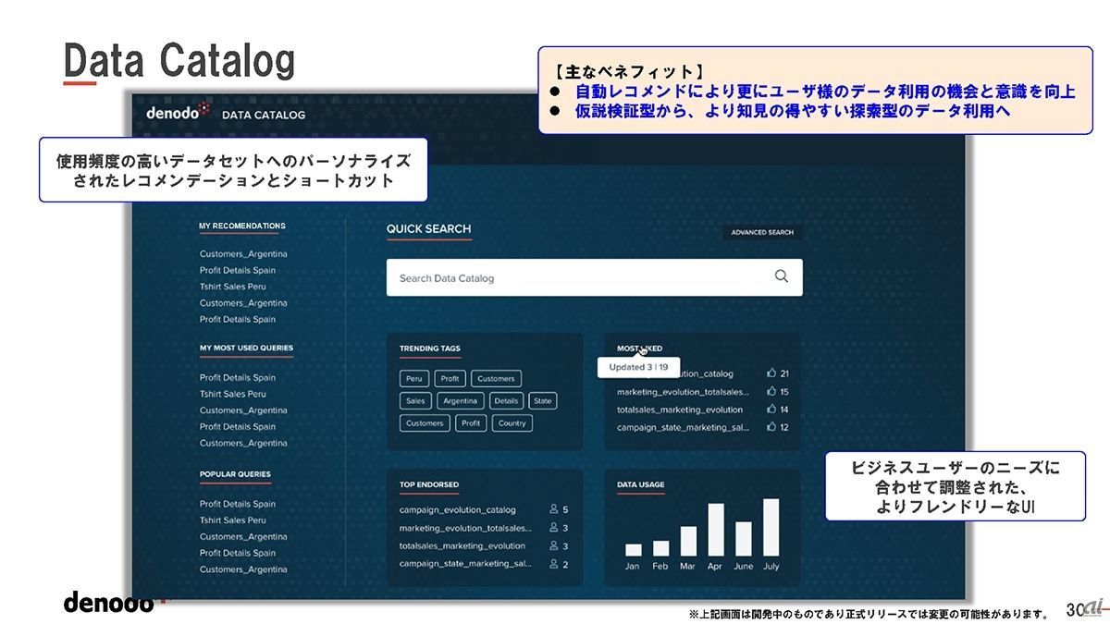Click the QUICK SEARCH heading
The width and height of the screenshot is (1110, 624).
(x=428, y=228)
